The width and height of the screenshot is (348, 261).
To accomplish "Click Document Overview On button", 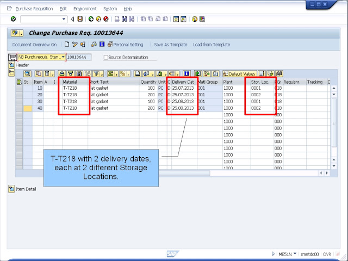I will [x=34, y=45].
